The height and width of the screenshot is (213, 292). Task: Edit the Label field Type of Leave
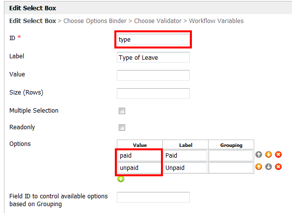click(x=153, y=57)
